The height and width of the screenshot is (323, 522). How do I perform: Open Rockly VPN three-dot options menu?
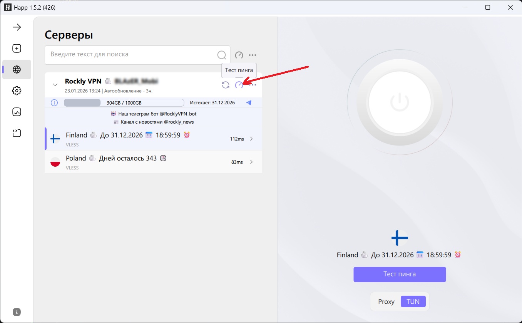[x=253, y=85]
